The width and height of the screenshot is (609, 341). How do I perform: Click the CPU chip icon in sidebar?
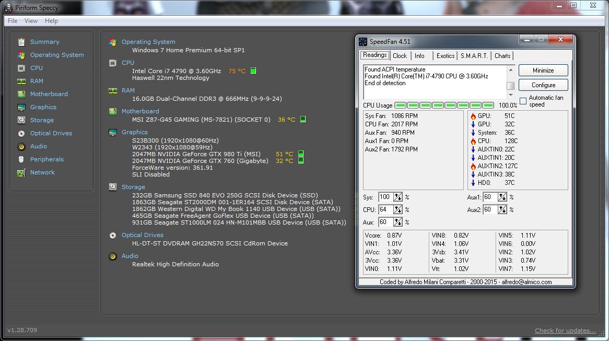21,68
